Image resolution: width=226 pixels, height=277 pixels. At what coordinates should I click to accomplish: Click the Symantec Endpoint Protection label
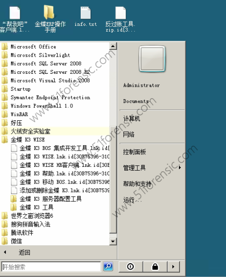click(50, 97)
